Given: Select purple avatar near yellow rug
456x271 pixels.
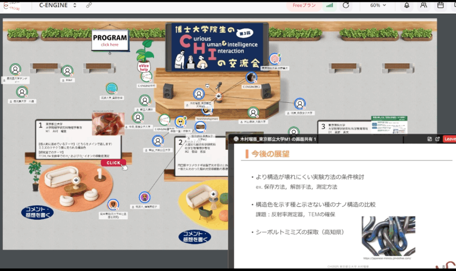Looking at the screenshot, I should coord(145,198).
